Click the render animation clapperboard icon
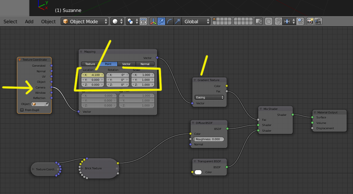This screenshot has width=353, height=194. tap(318, 21)
